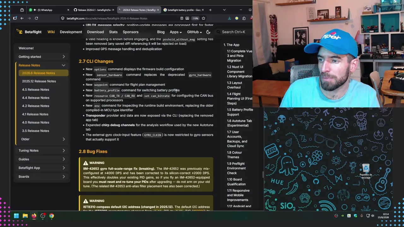Jump to 1.5 Battery Profile Support in contents
Viewport: 404px width, 227px height.
[240, 112]
